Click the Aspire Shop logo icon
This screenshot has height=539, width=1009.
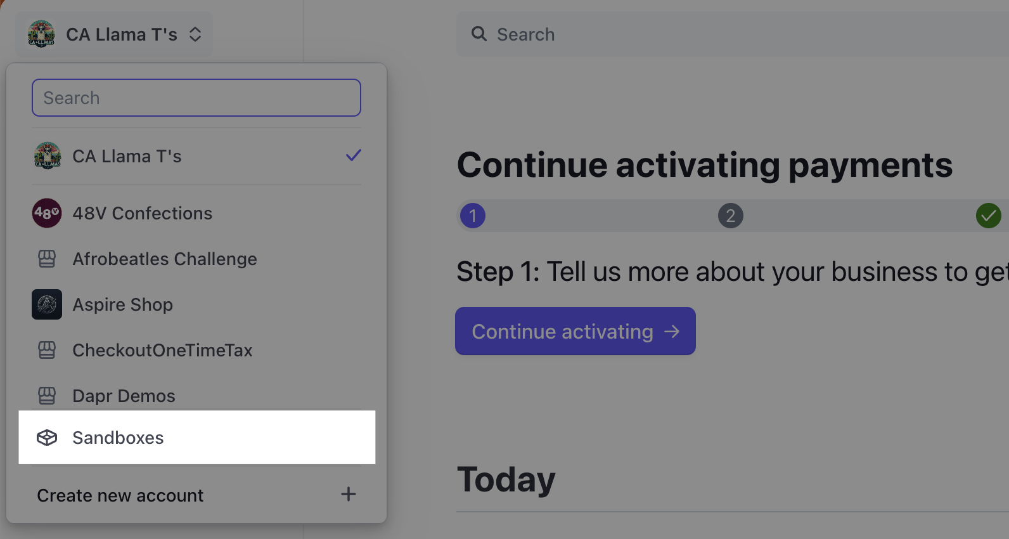point(47,304)
